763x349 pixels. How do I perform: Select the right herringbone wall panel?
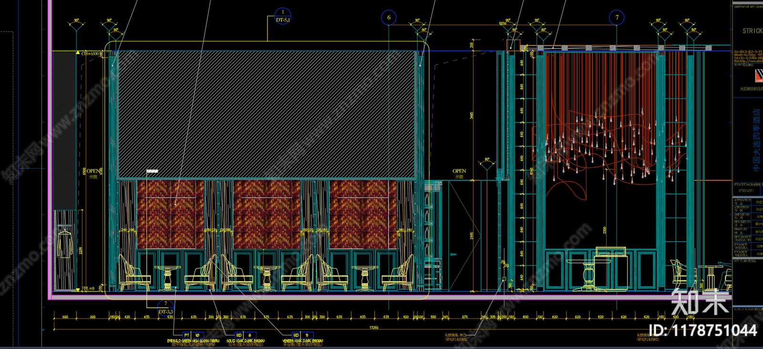[x=363, y=214]
